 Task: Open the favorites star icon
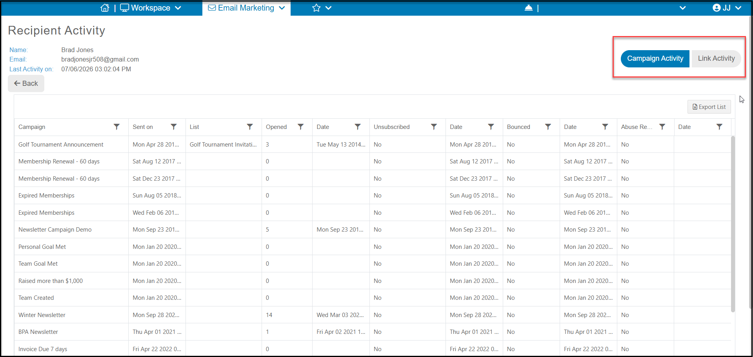(316, 8)
